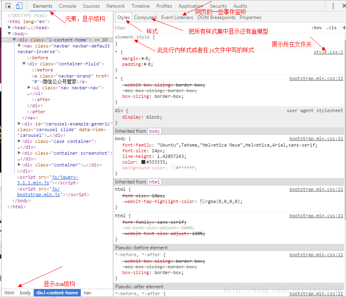Select the navbar-brand anchor element row

click(70, 79)
